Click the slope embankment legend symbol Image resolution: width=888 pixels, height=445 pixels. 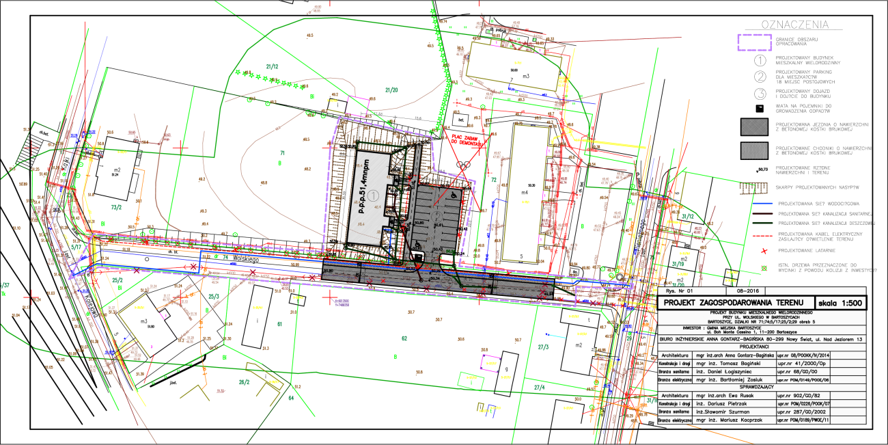click(x=753, y=187)
